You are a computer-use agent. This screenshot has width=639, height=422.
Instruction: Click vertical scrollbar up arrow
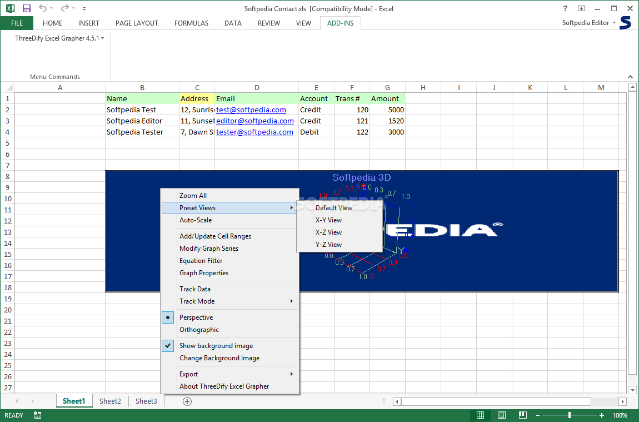coord(632,87)
